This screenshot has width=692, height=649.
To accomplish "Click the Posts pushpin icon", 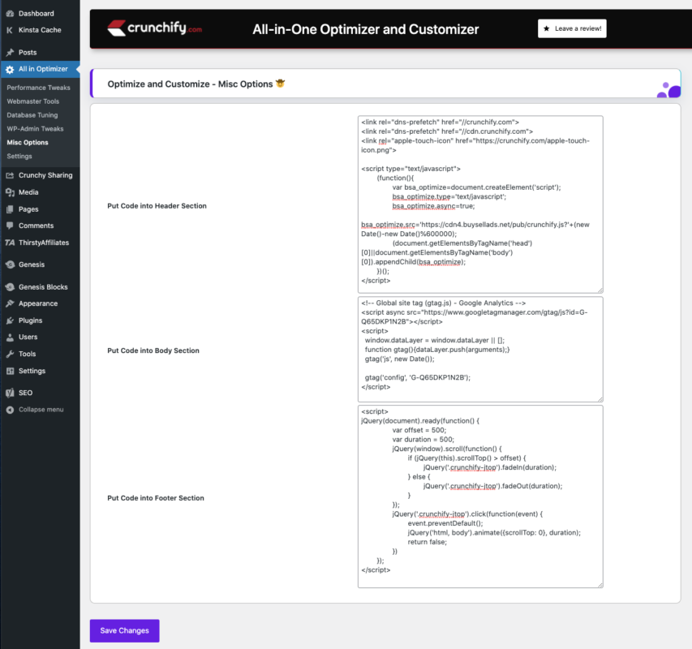I will coord(10,53).
